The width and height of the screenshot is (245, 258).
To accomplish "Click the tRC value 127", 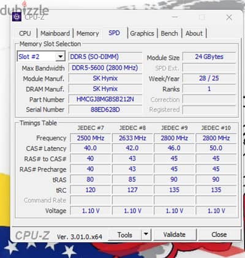I will [132, 190].
